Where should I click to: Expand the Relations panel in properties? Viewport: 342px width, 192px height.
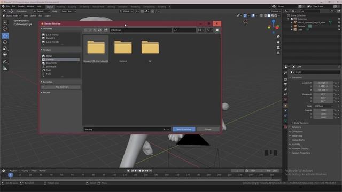coord(296,127)
